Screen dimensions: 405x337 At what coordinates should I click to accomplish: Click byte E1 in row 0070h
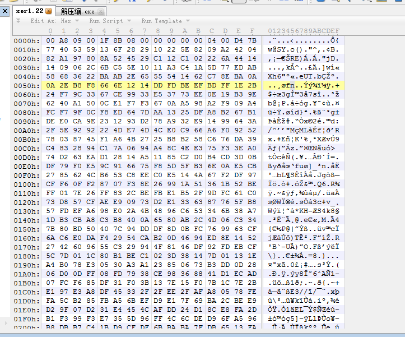pos(118,103)
